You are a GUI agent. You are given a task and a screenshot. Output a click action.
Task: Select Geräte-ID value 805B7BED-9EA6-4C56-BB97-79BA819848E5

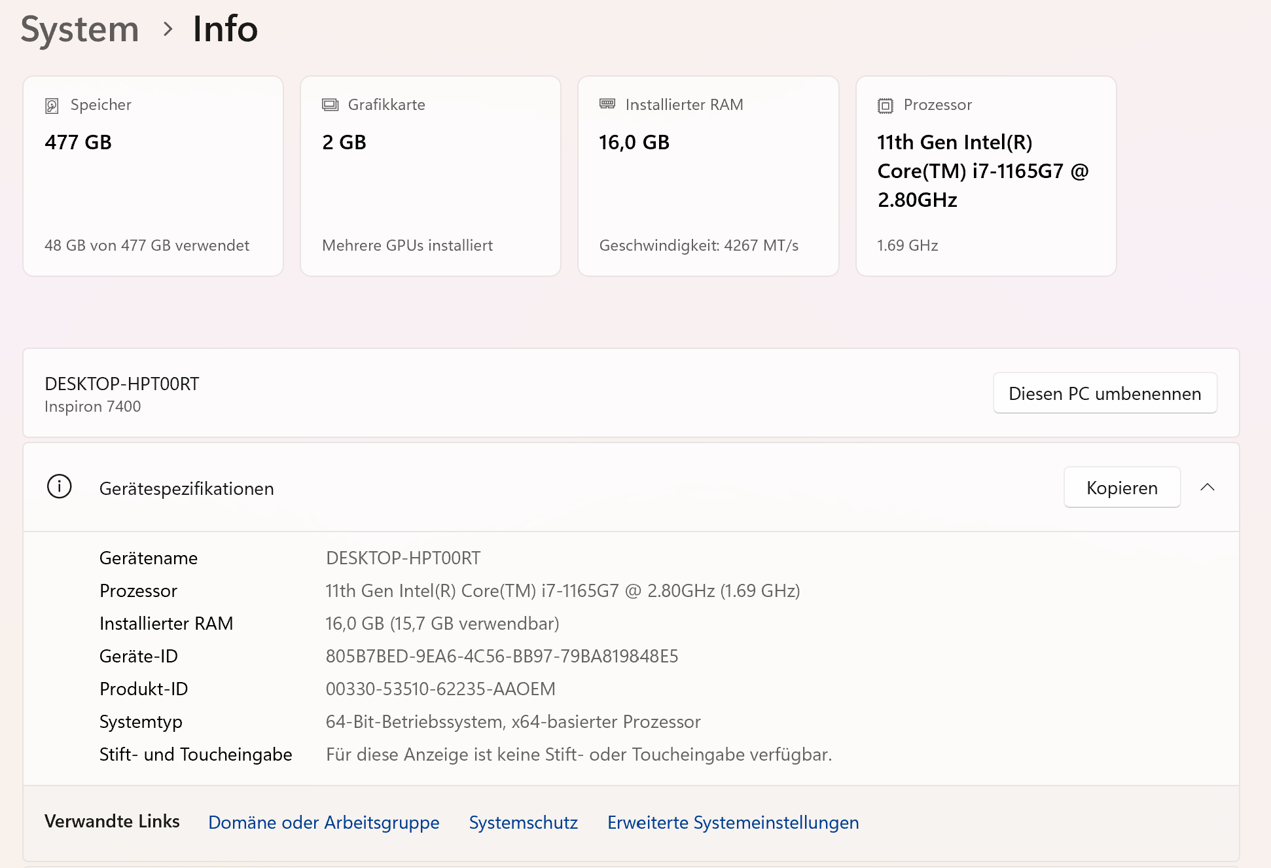(502, 657)
